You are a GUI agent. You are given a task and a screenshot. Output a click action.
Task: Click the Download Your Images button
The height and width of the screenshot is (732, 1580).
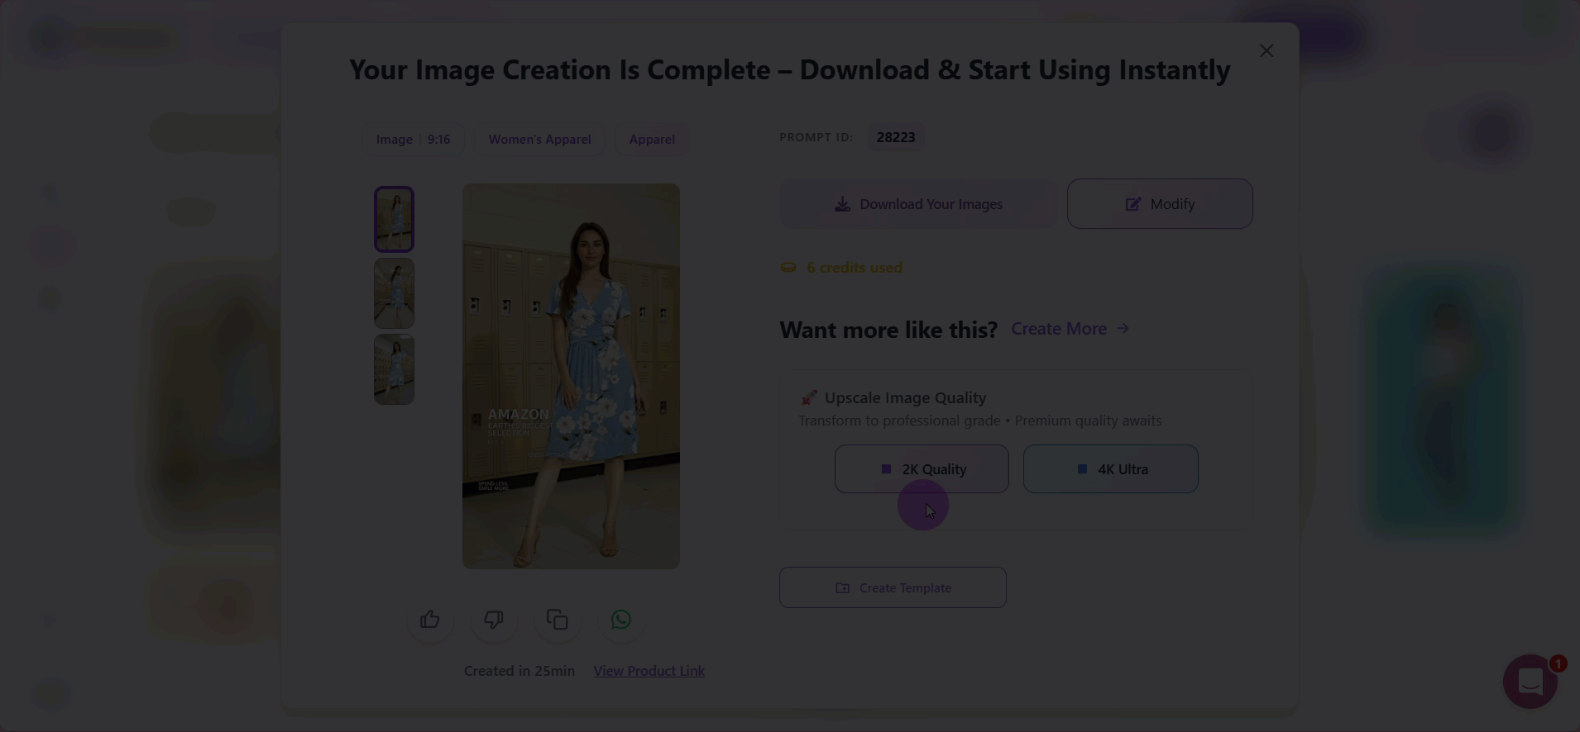(918, 204)
